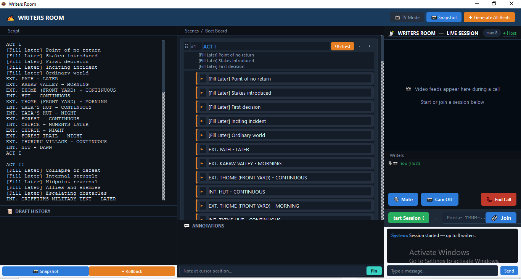Image resolution: width=521 pixels, height=279 pixels.
Task: Click the camera icon before Video feeds message
Action: click(408, 89)
